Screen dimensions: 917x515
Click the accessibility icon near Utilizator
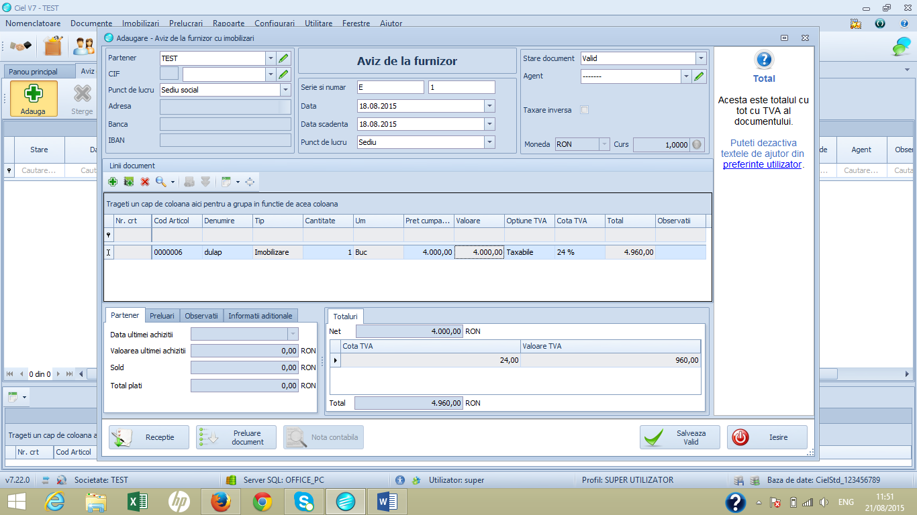pos(400,480)
